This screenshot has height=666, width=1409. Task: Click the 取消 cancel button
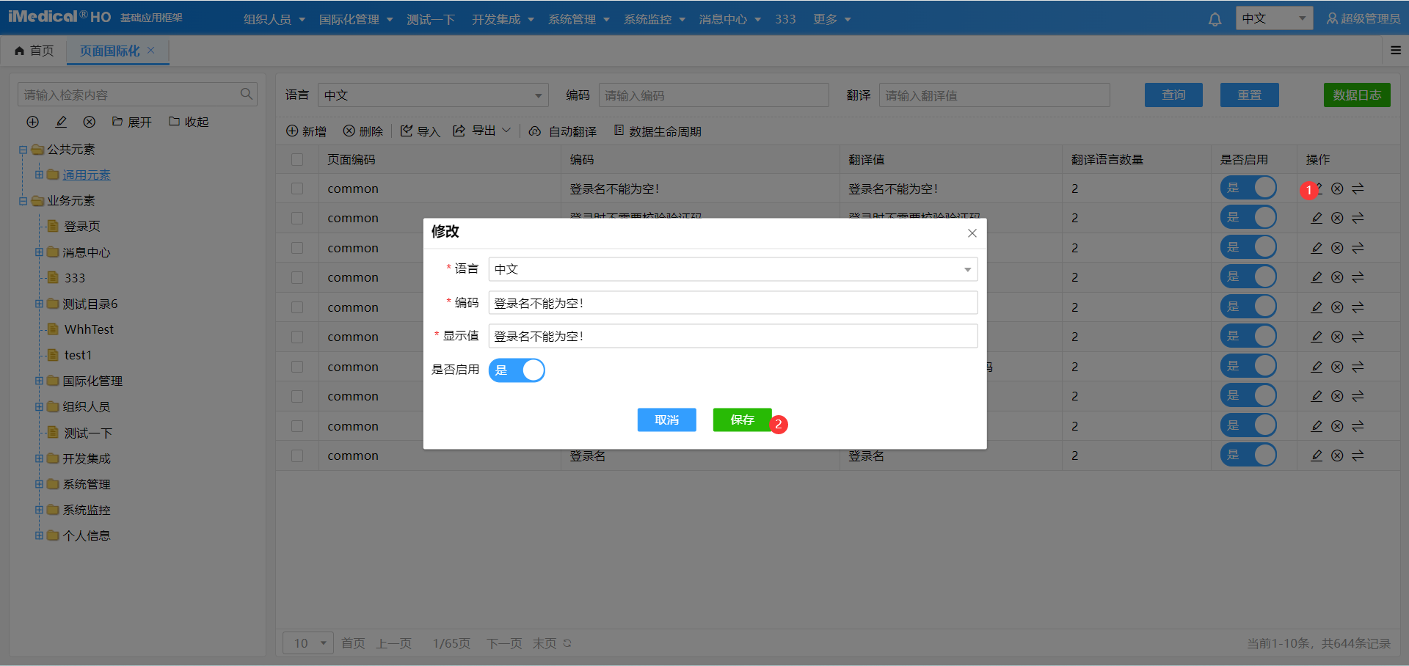pos(666,420)
